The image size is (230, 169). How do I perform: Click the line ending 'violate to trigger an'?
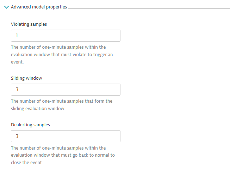click(62, 54)
